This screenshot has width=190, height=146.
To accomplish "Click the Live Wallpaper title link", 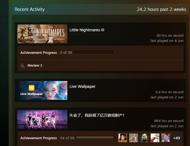I will 83,86.
